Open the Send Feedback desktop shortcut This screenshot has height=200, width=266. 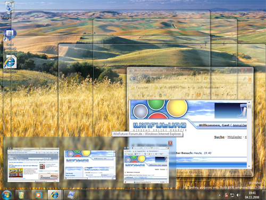pyautogui.click(x=10, y=39)
